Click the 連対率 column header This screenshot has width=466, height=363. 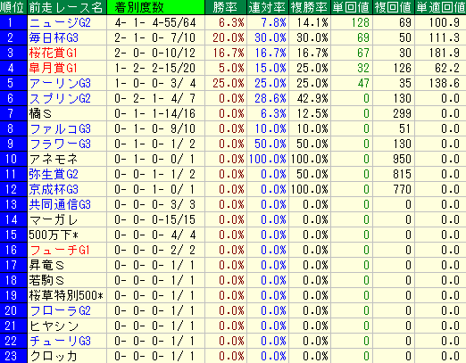coord(268,7)
